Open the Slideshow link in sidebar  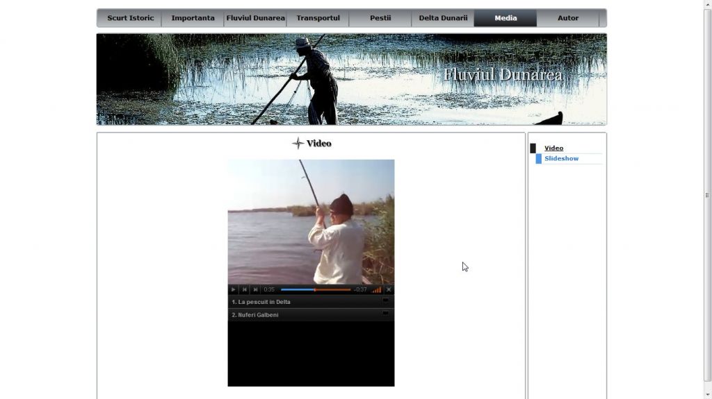tap(561, 159)
